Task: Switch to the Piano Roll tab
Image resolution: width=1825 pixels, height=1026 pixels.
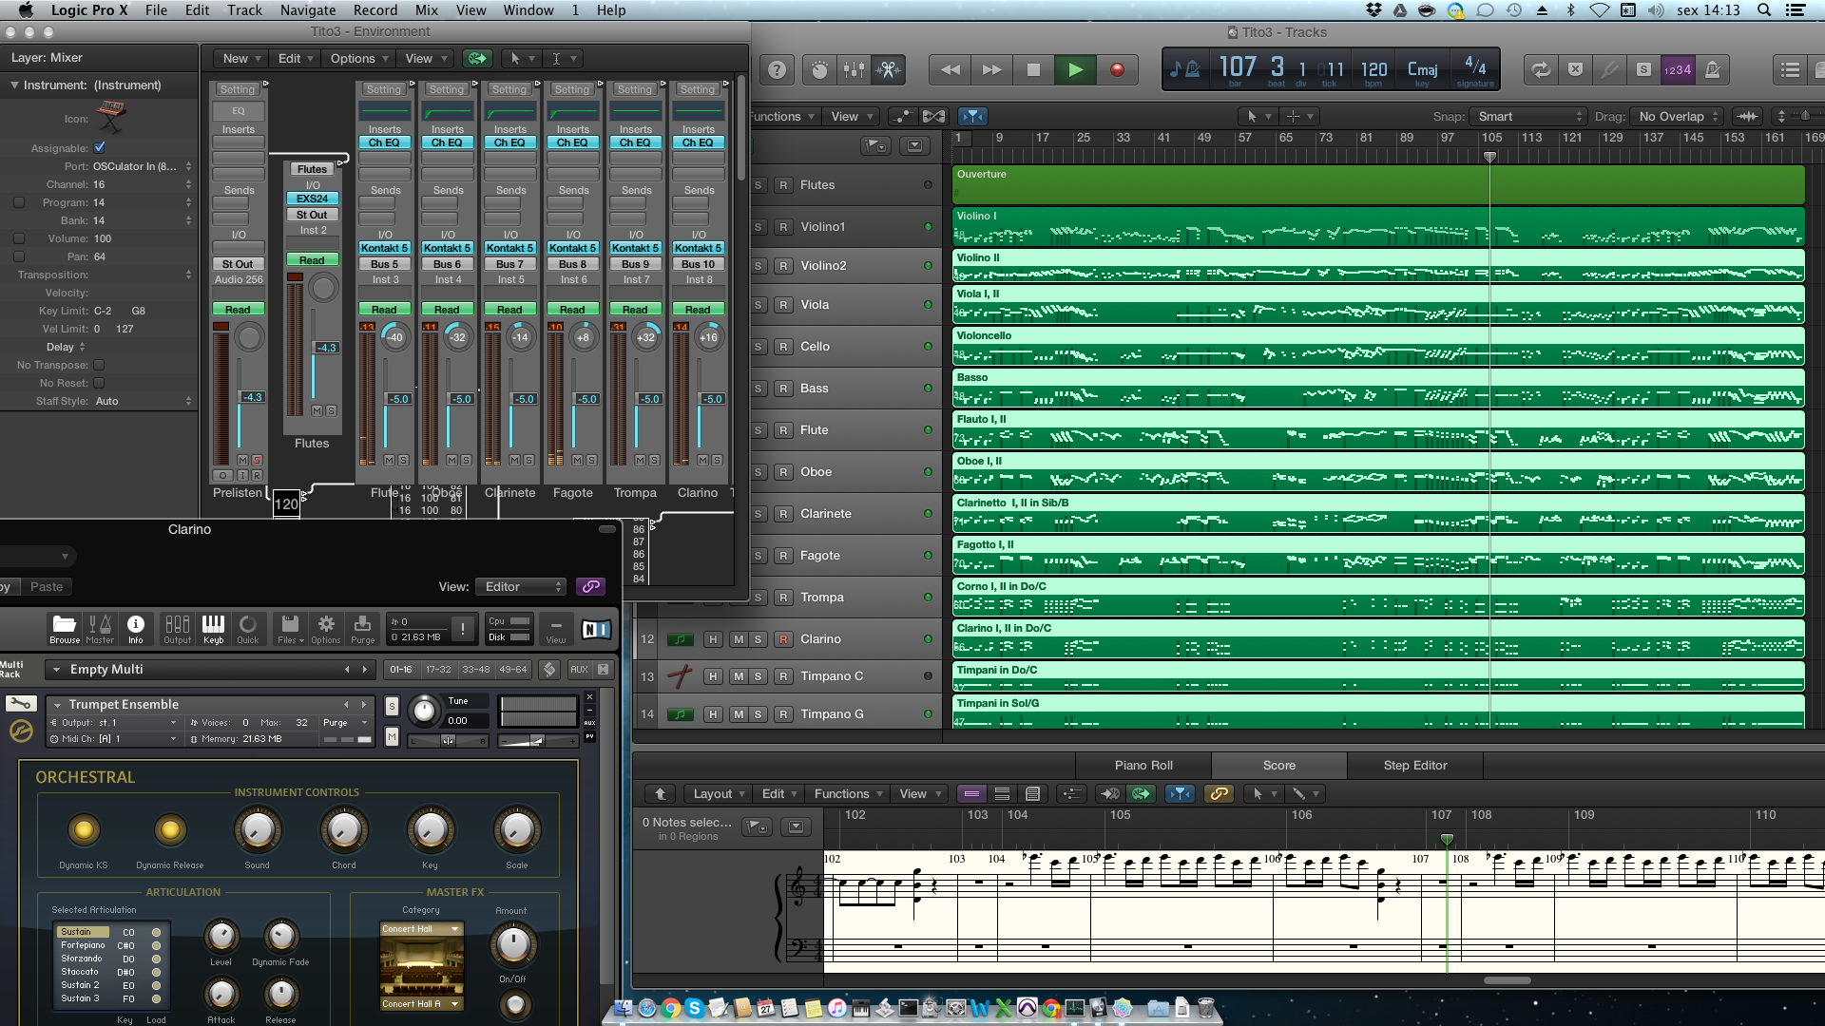Action: (1143, 765)
